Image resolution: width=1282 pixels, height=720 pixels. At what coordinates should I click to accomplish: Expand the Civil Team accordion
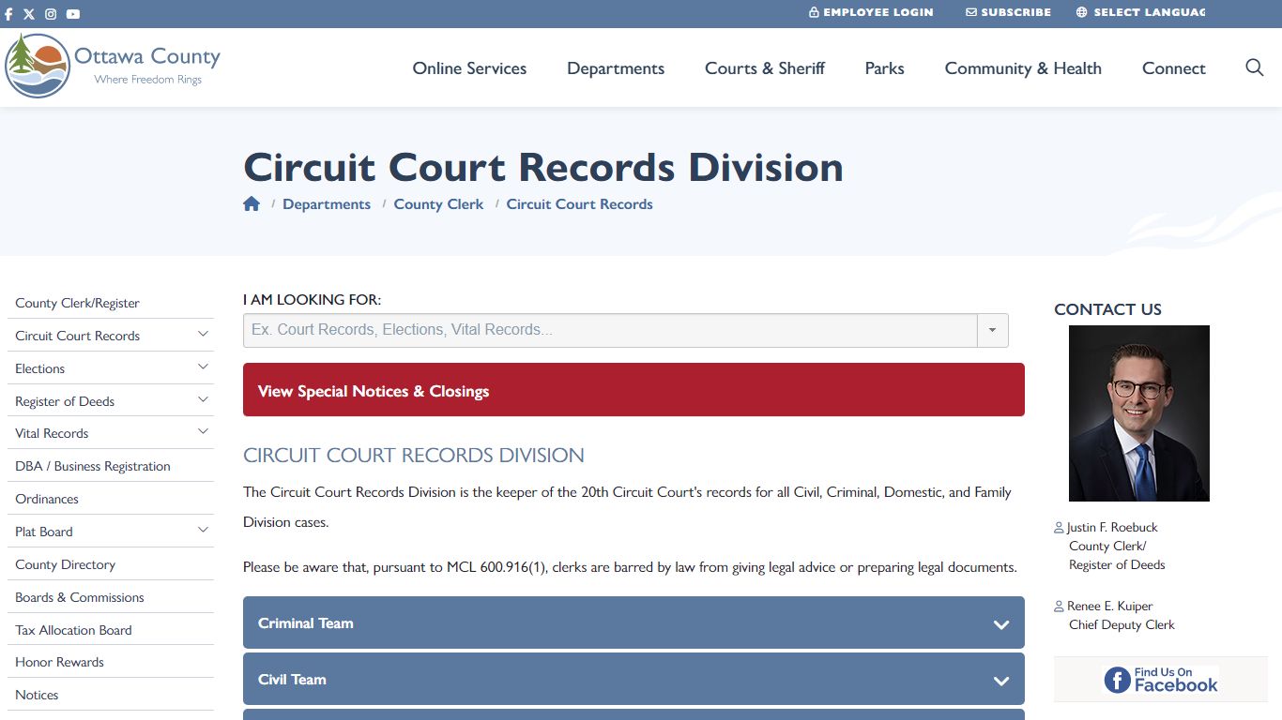pyautogui.click(x=633, y=679)
